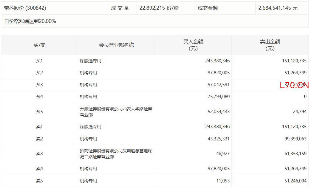
Task: Click the 日价格涨幅达到20.00% note
Action: pos(30,21)
